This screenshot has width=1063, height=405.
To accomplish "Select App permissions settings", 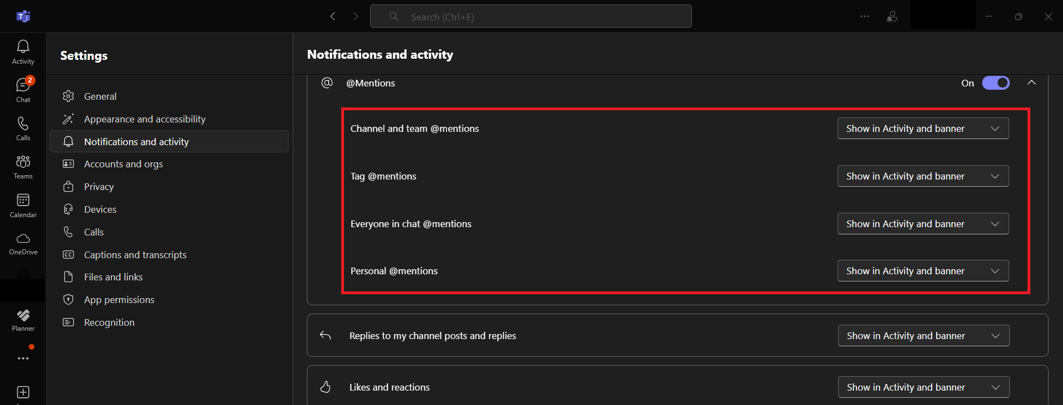I will pos(169,299).
